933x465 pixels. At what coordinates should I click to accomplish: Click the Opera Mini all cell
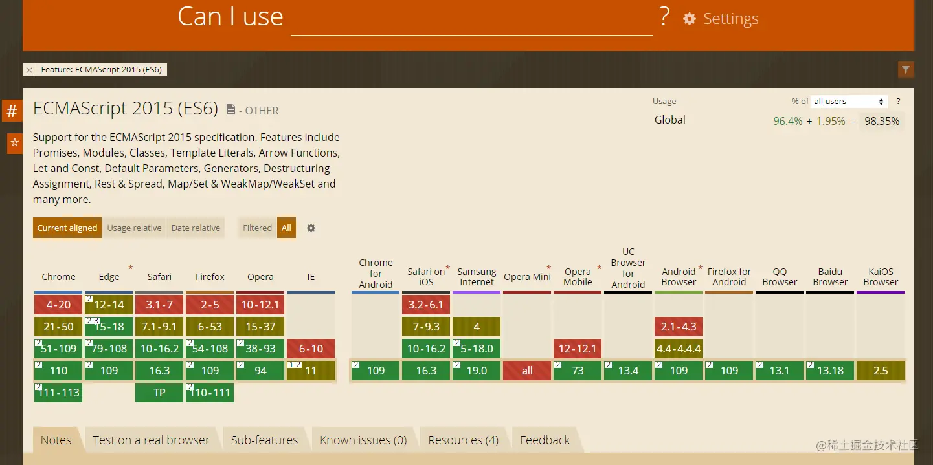pos(527,371)
